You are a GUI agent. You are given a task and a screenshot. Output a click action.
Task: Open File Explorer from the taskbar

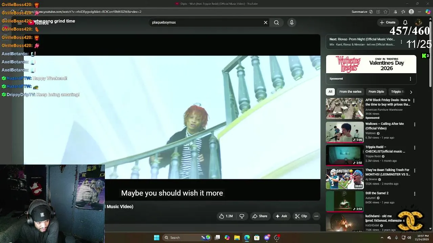click(x=237, y=238)
